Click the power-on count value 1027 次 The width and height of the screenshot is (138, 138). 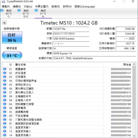pos(126,44)
